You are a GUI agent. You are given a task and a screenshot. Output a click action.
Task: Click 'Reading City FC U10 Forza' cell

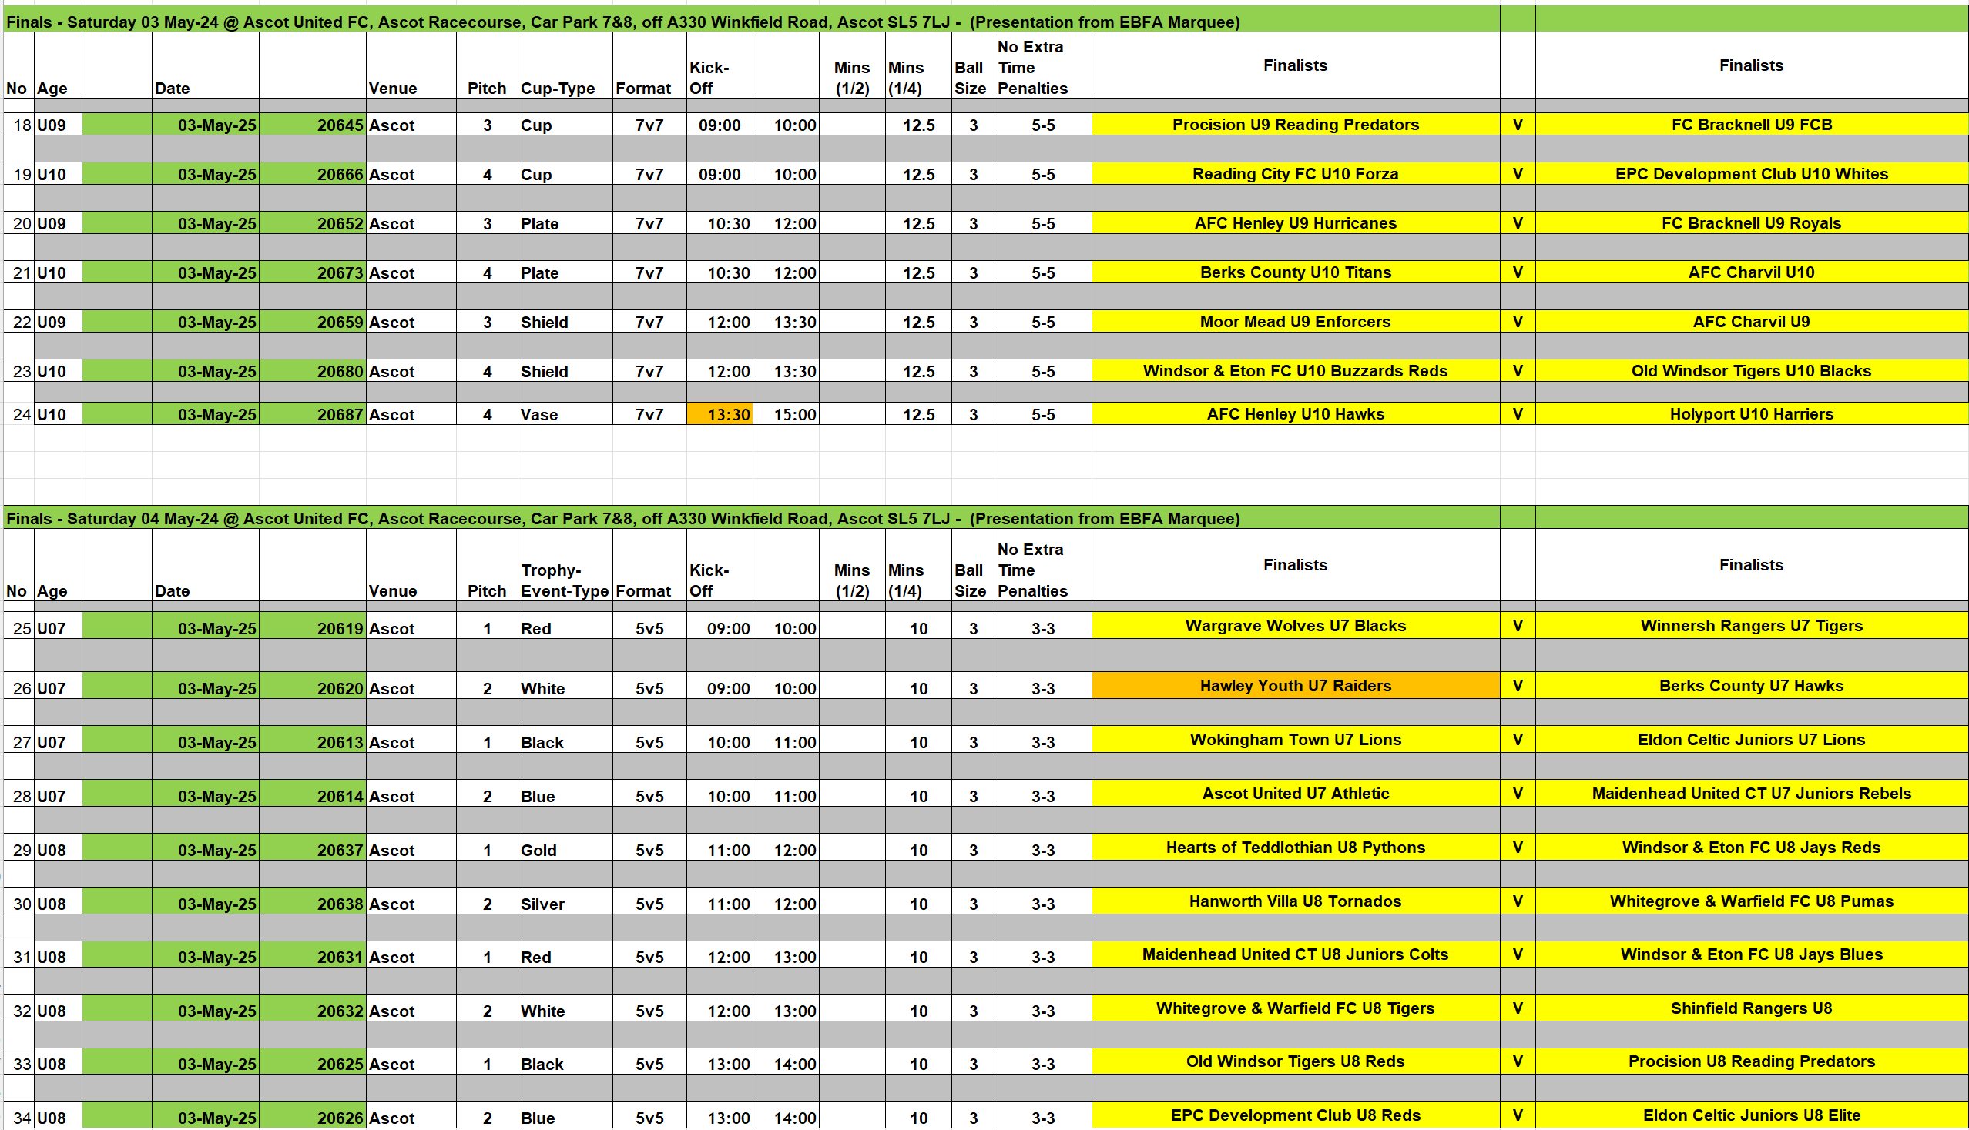coord(1295,174)
